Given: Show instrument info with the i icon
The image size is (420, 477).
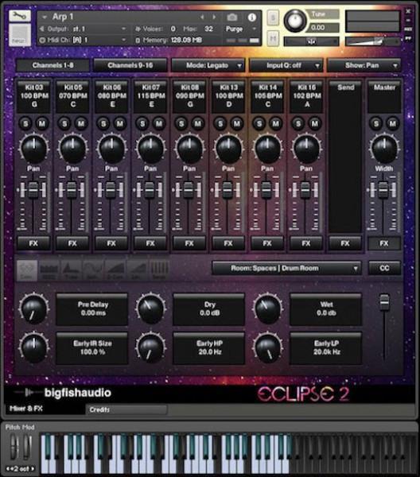Looking at the screenshot, I should coord(251,17).
